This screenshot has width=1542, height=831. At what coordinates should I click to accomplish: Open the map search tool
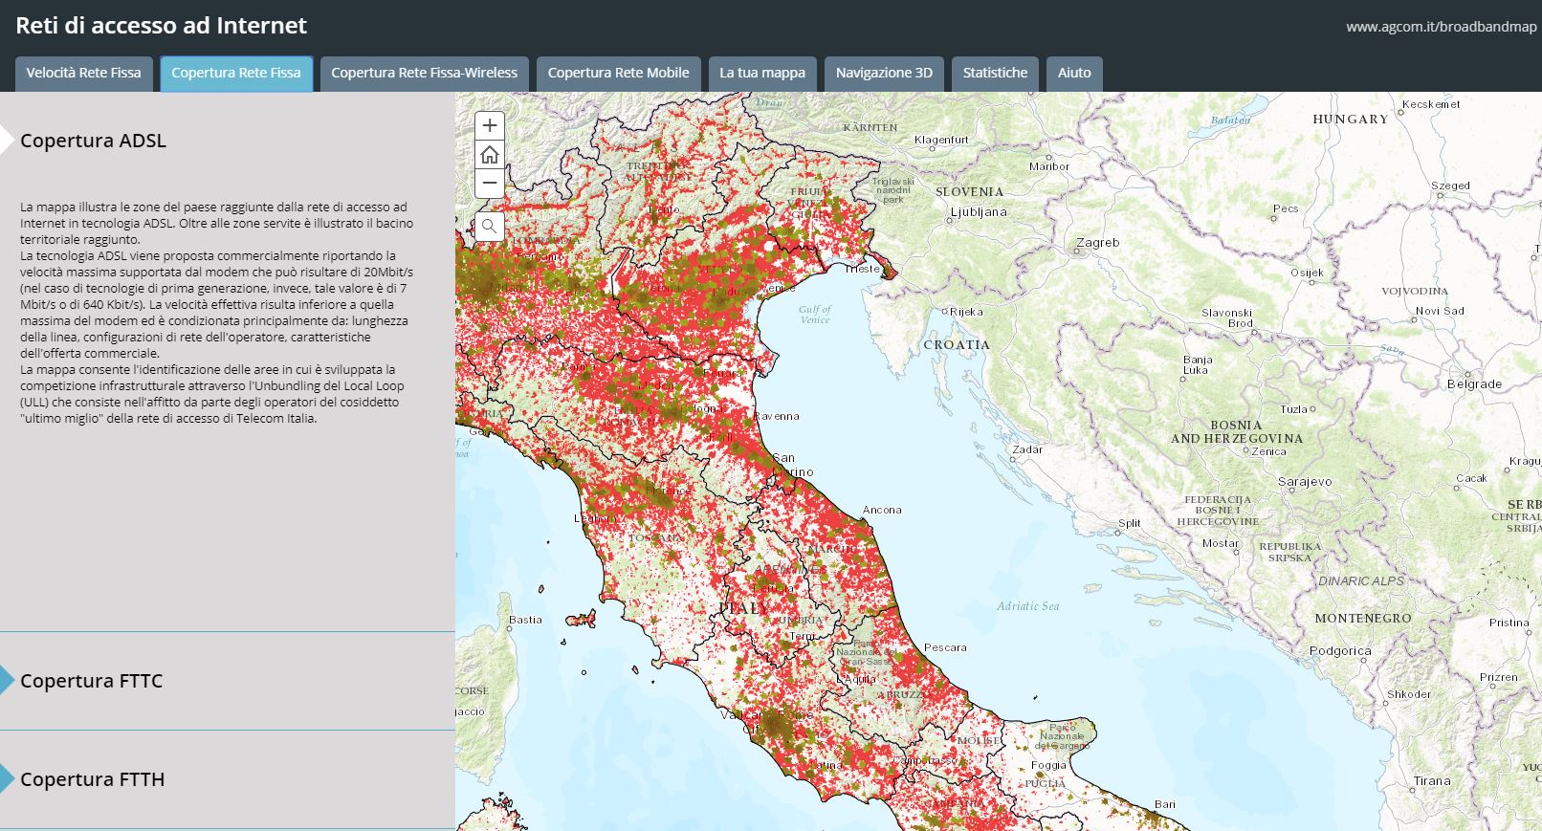(490, 227)
